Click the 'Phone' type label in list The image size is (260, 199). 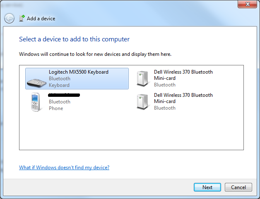coord(56,108)
